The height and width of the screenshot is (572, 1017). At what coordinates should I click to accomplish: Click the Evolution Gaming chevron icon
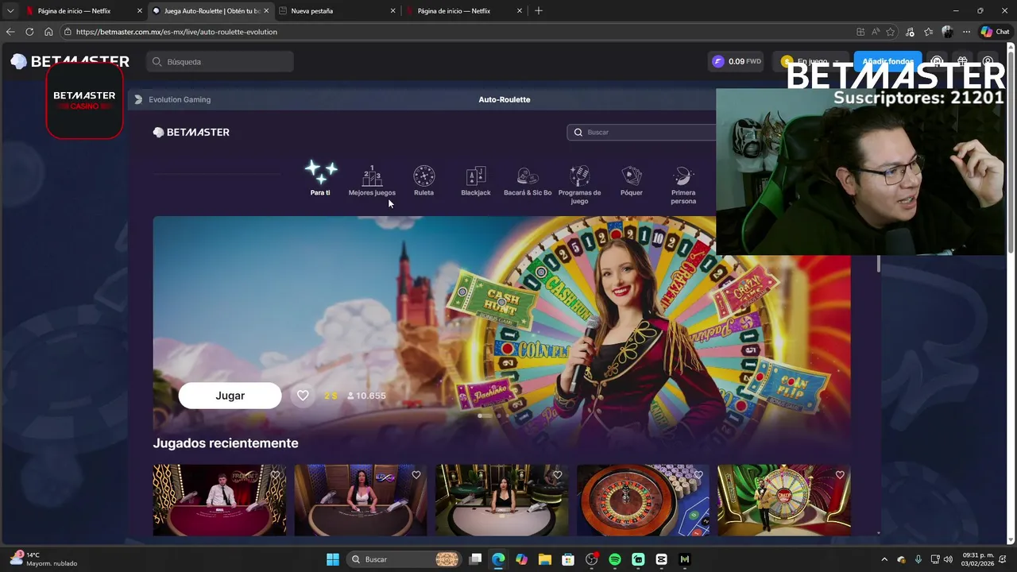(138, 99)
